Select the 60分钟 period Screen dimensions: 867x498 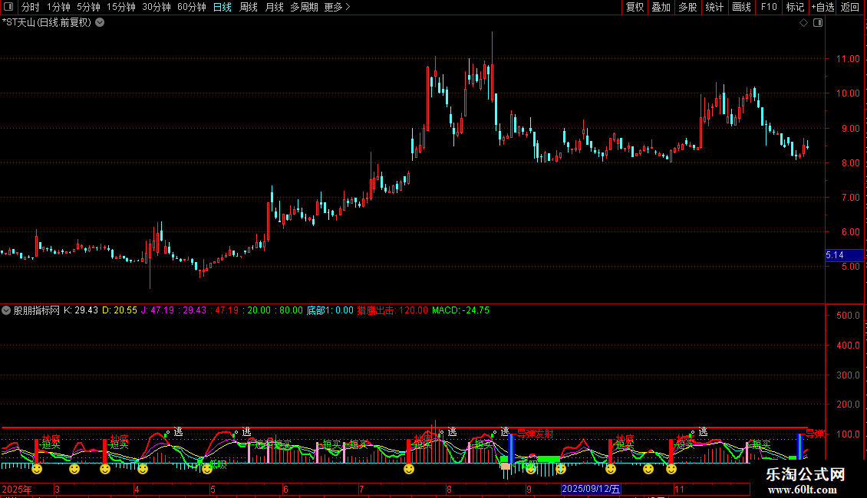(192, 7)
